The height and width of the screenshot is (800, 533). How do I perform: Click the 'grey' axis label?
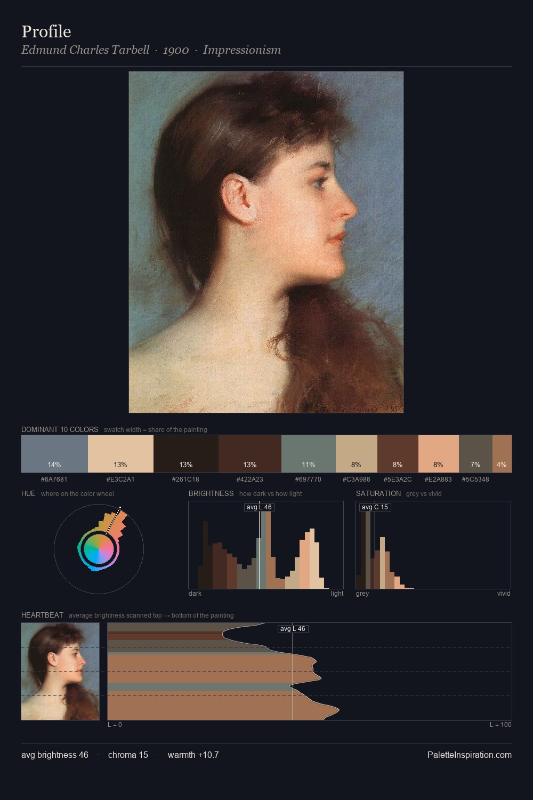click(362, 594)
